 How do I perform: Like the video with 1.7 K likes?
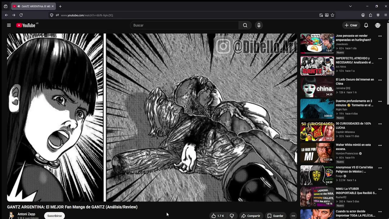[218, 216]
